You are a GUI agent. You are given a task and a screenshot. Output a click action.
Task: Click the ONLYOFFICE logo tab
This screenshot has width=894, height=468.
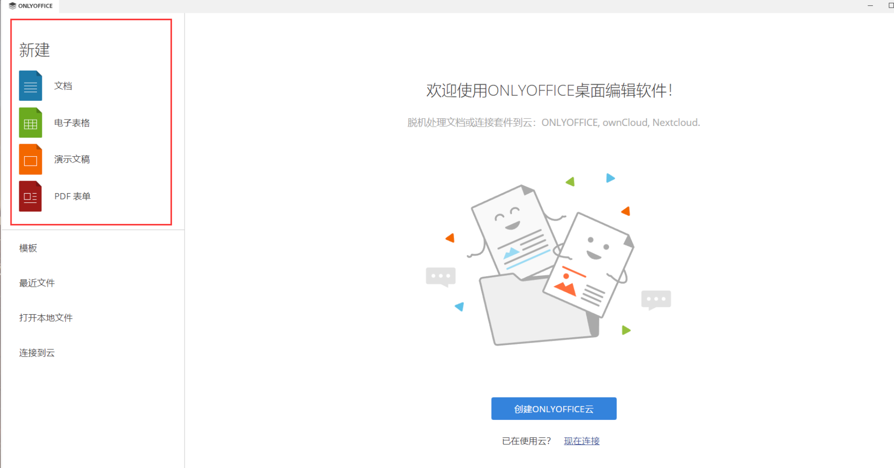point(31,6)
